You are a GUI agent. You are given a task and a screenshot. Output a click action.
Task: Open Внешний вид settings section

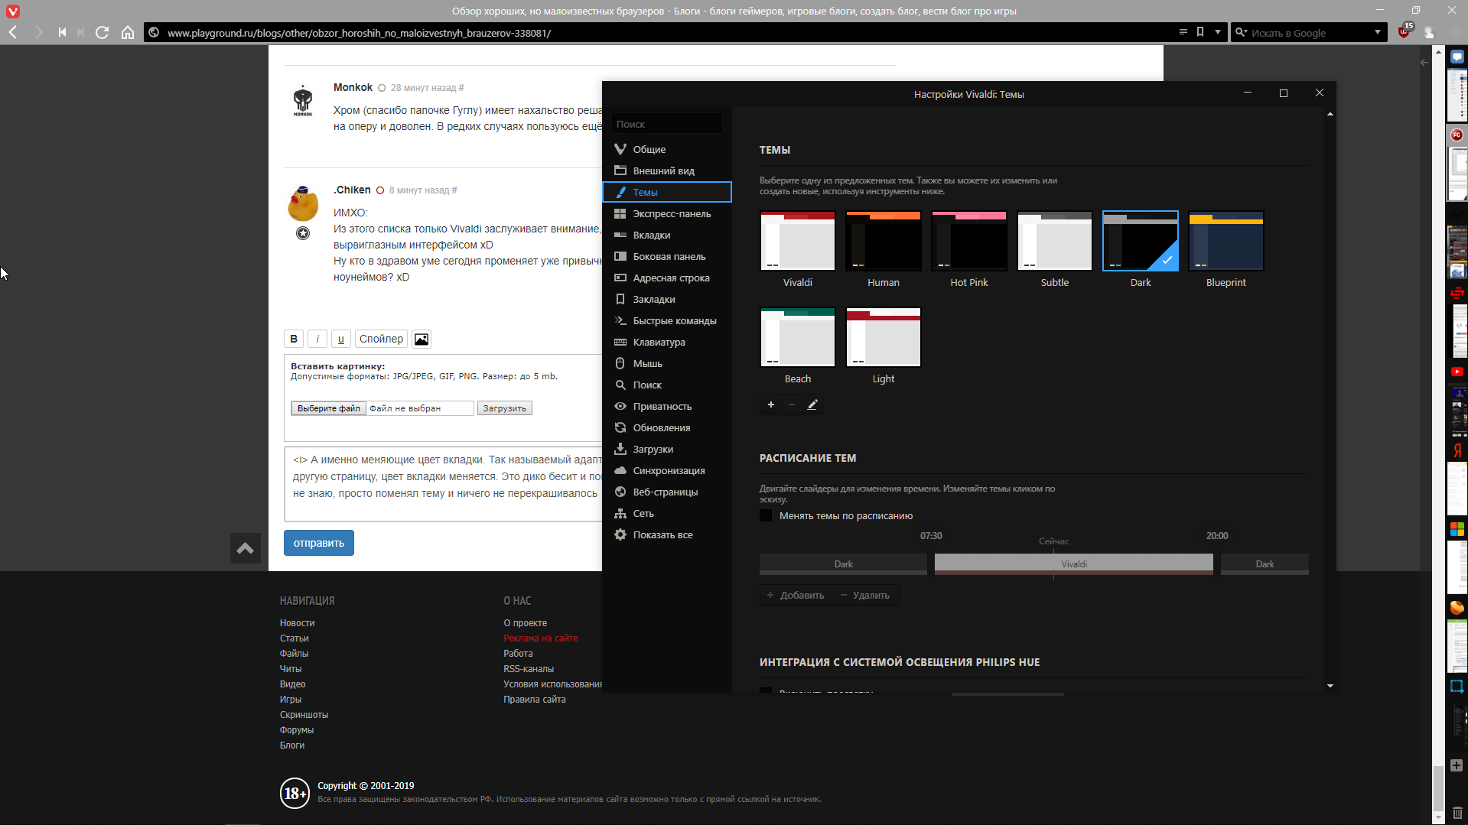coord(667,171)
